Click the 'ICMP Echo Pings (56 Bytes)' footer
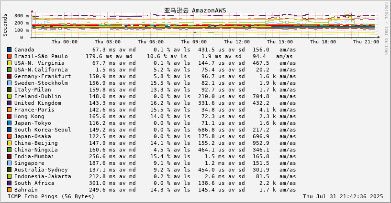 (x=51, y=196)
